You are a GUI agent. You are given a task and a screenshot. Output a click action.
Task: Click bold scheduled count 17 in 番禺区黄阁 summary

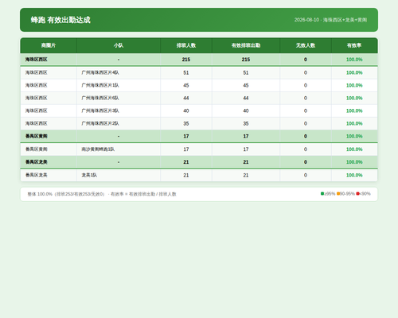[x=186, y=136]
